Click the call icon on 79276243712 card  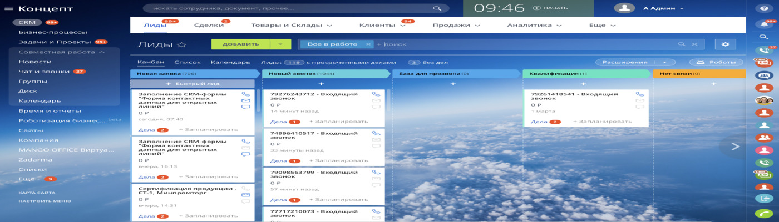pyautogui.click(x=376, y=94)
